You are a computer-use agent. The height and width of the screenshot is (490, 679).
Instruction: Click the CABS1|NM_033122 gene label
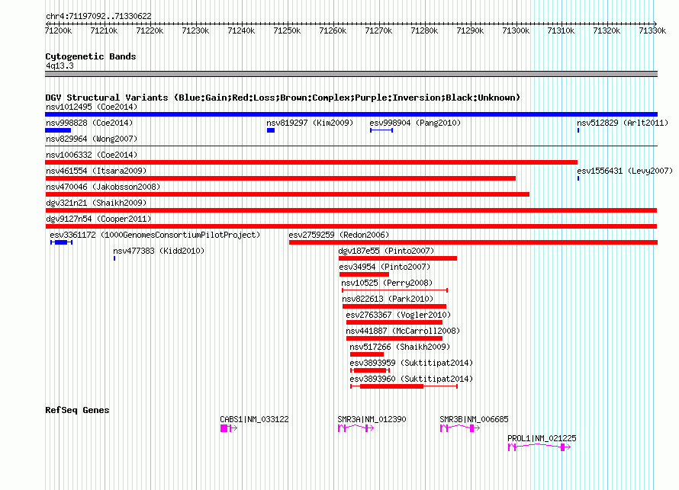click(254, 419)
